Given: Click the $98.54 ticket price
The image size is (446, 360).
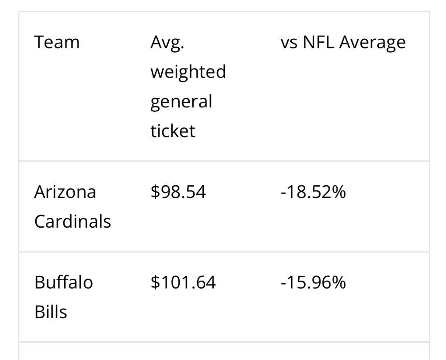Looking at the screenshot, I should coord(178,192).
